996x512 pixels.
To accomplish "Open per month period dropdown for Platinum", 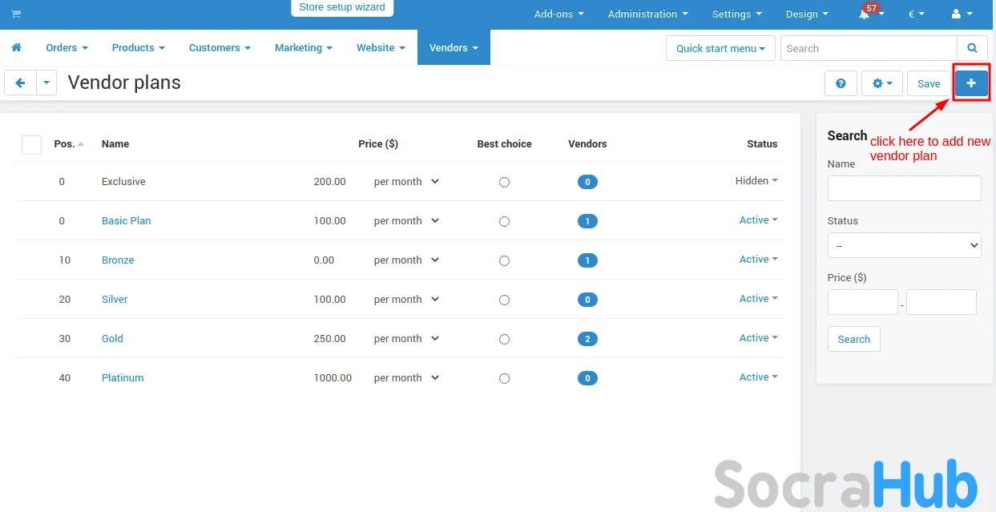I will [406, 378].
